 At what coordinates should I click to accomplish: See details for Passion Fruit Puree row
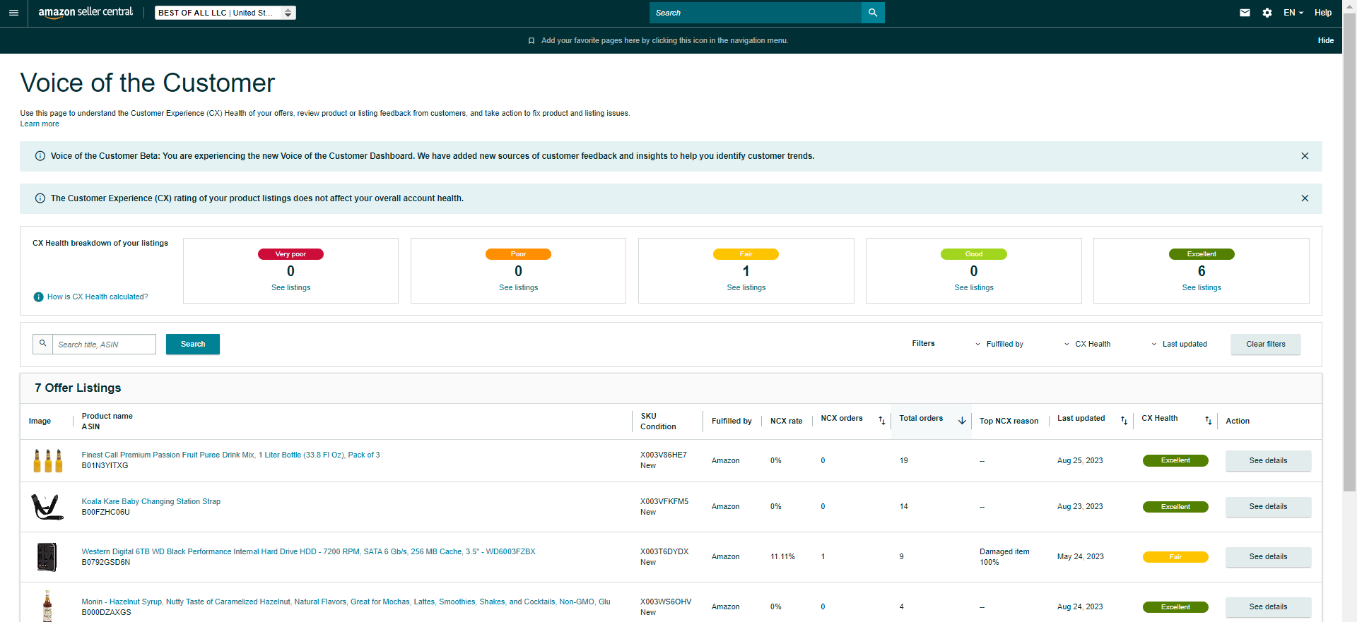coord(1268,461)
